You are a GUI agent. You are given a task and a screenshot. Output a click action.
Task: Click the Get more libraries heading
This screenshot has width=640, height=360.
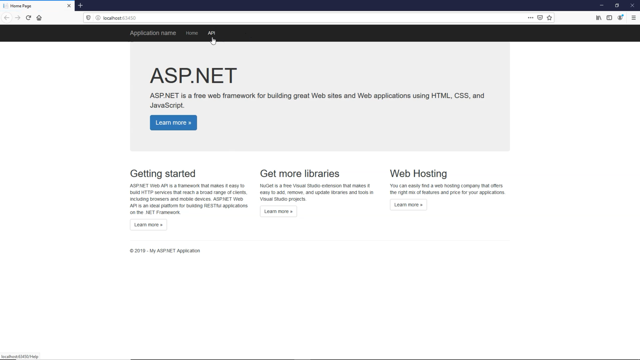pyautogui.click(x=299, y=173)
